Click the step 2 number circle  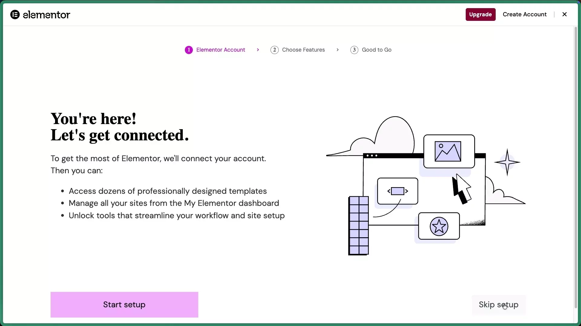point(274,50)
